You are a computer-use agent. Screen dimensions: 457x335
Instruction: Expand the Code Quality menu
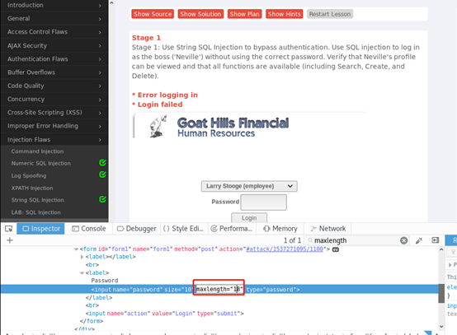[54, 86]
